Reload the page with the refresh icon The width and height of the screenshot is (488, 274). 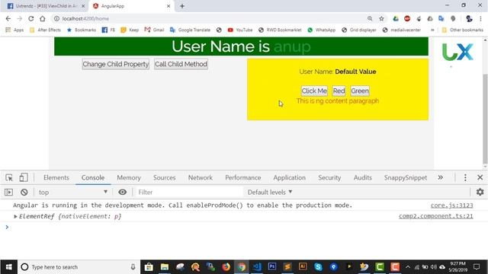[30, 18]
